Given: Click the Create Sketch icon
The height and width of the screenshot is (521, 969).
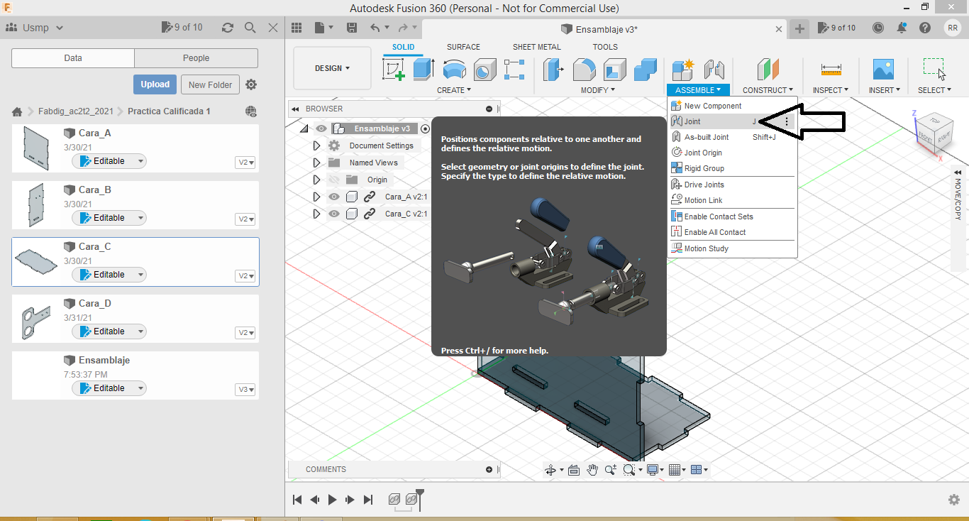Looking at the screenshot, I should (394, 70).
